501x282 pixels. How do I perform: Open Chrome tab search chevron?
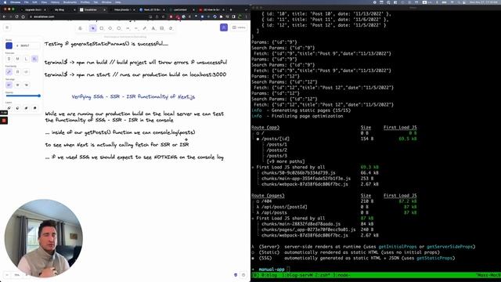pyautogui.click(x=246, y=9)
